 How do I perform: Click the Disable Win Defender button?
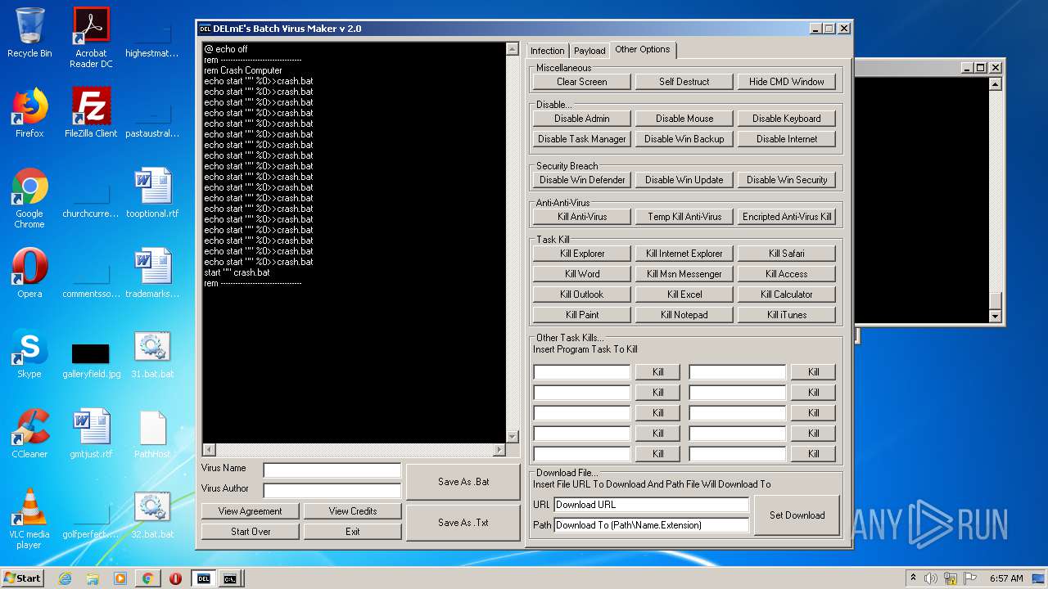582,180
